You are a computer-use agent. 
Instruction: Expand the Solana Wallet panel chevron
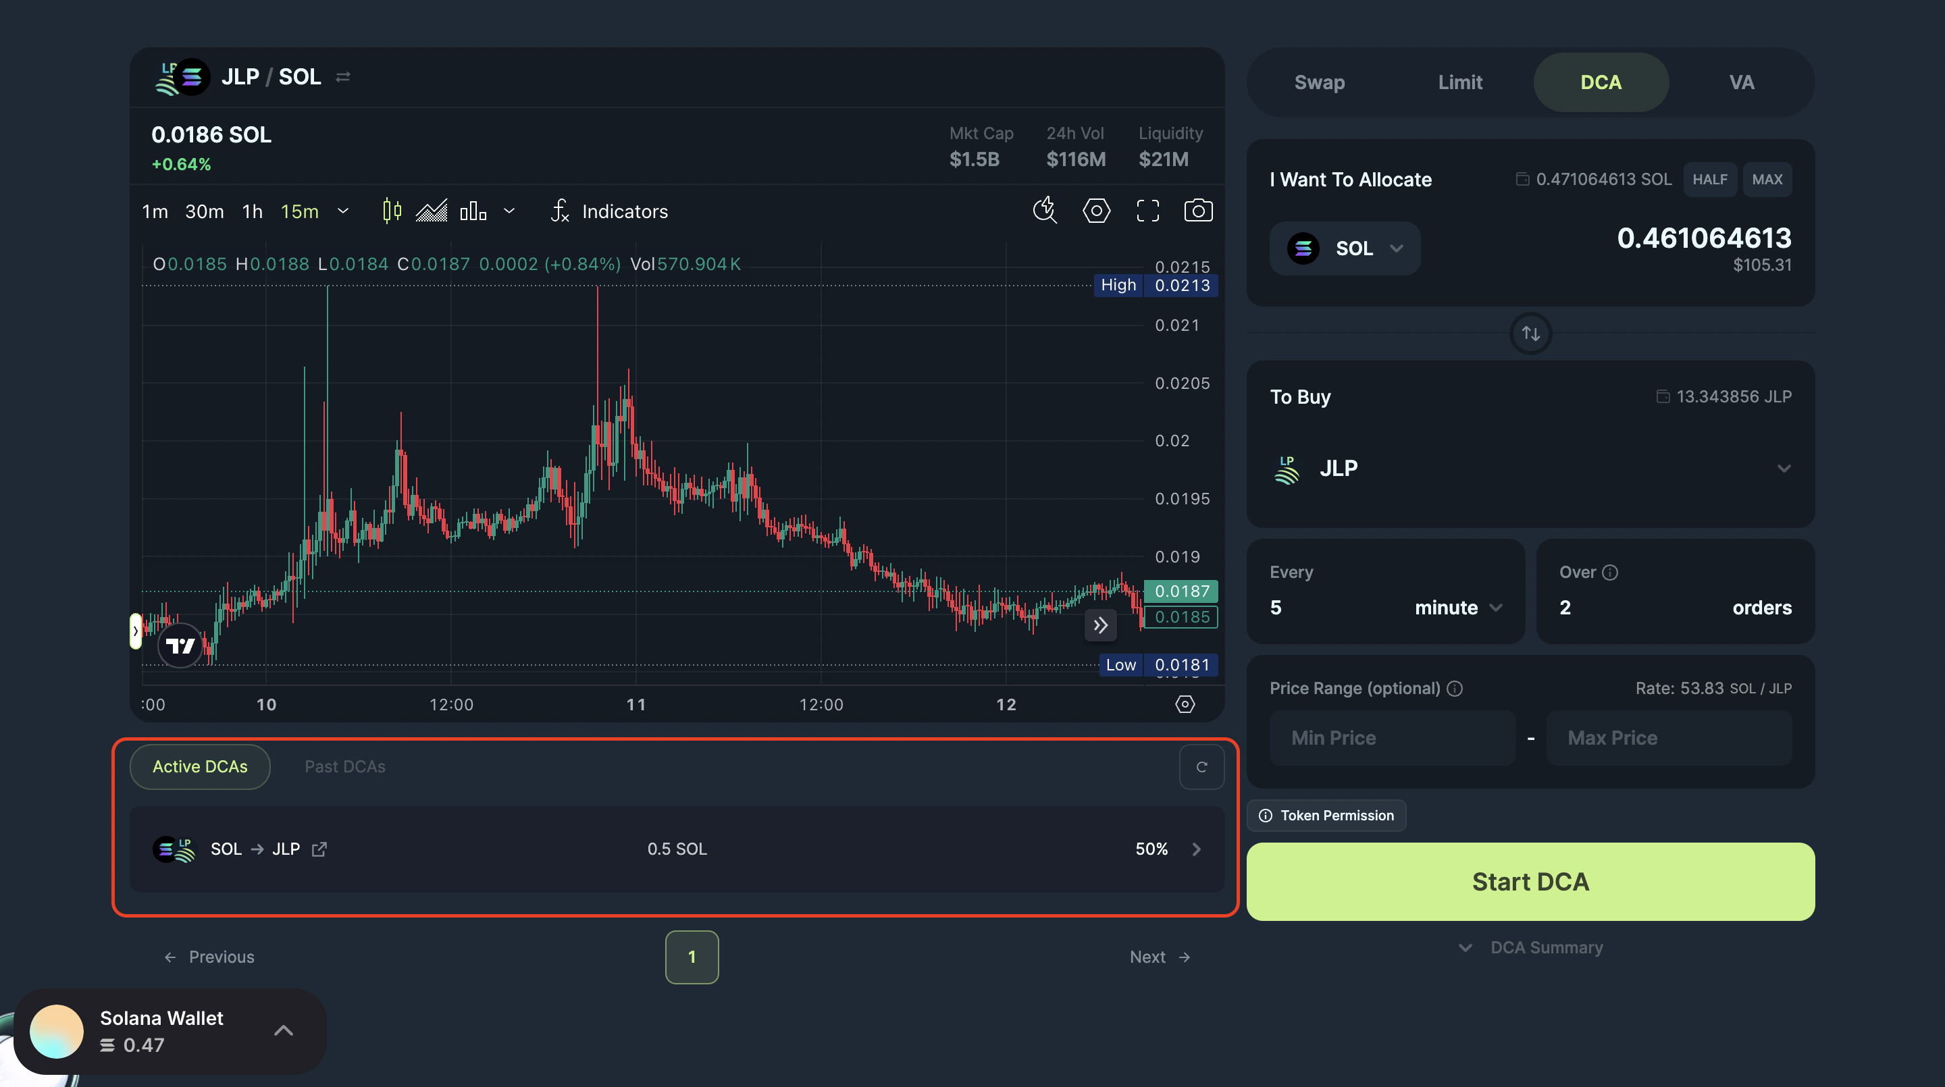283,1030
